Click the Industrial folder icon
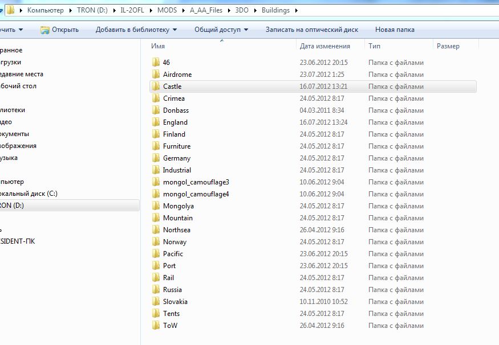 156,170
